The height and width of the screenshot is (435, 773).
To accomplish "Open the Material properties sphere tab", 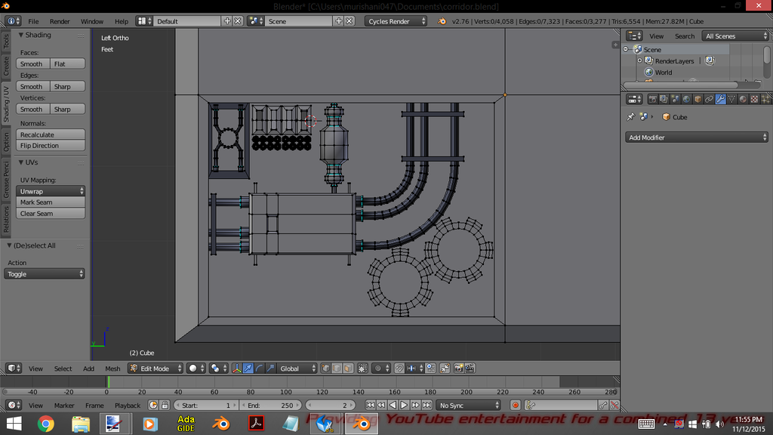I will (x=743, y=99).
